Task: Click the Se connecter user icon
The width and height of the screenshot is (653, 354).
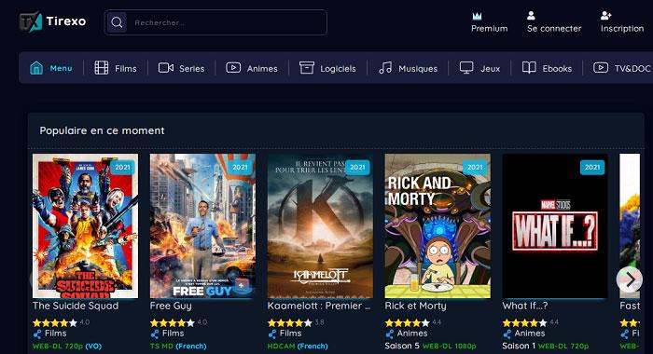Action: (x=531, y=16)
